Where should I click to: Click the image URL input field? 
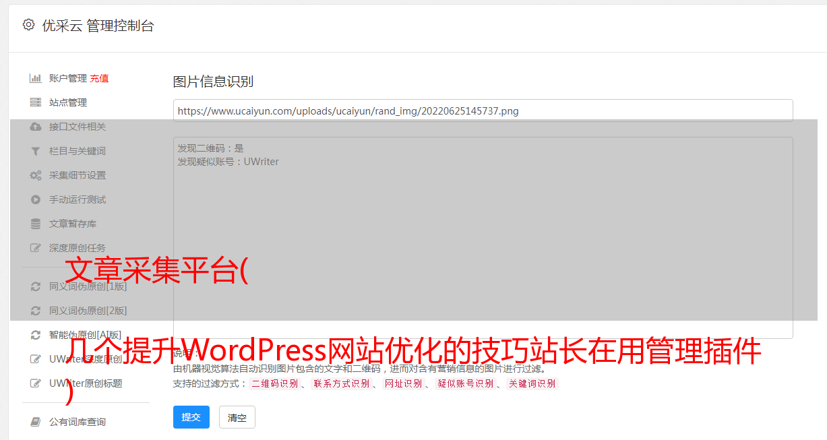[483, 111]
